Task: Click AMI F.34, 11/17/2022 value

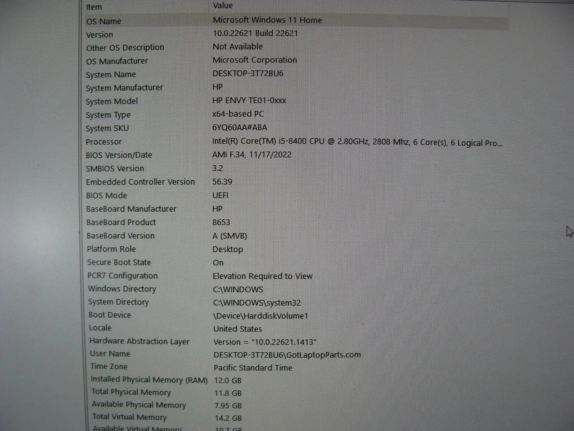Action: [x=252, y=155]
